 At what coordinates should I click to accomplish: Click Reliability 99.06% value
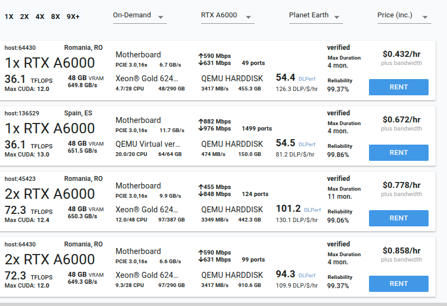(338, 220)
